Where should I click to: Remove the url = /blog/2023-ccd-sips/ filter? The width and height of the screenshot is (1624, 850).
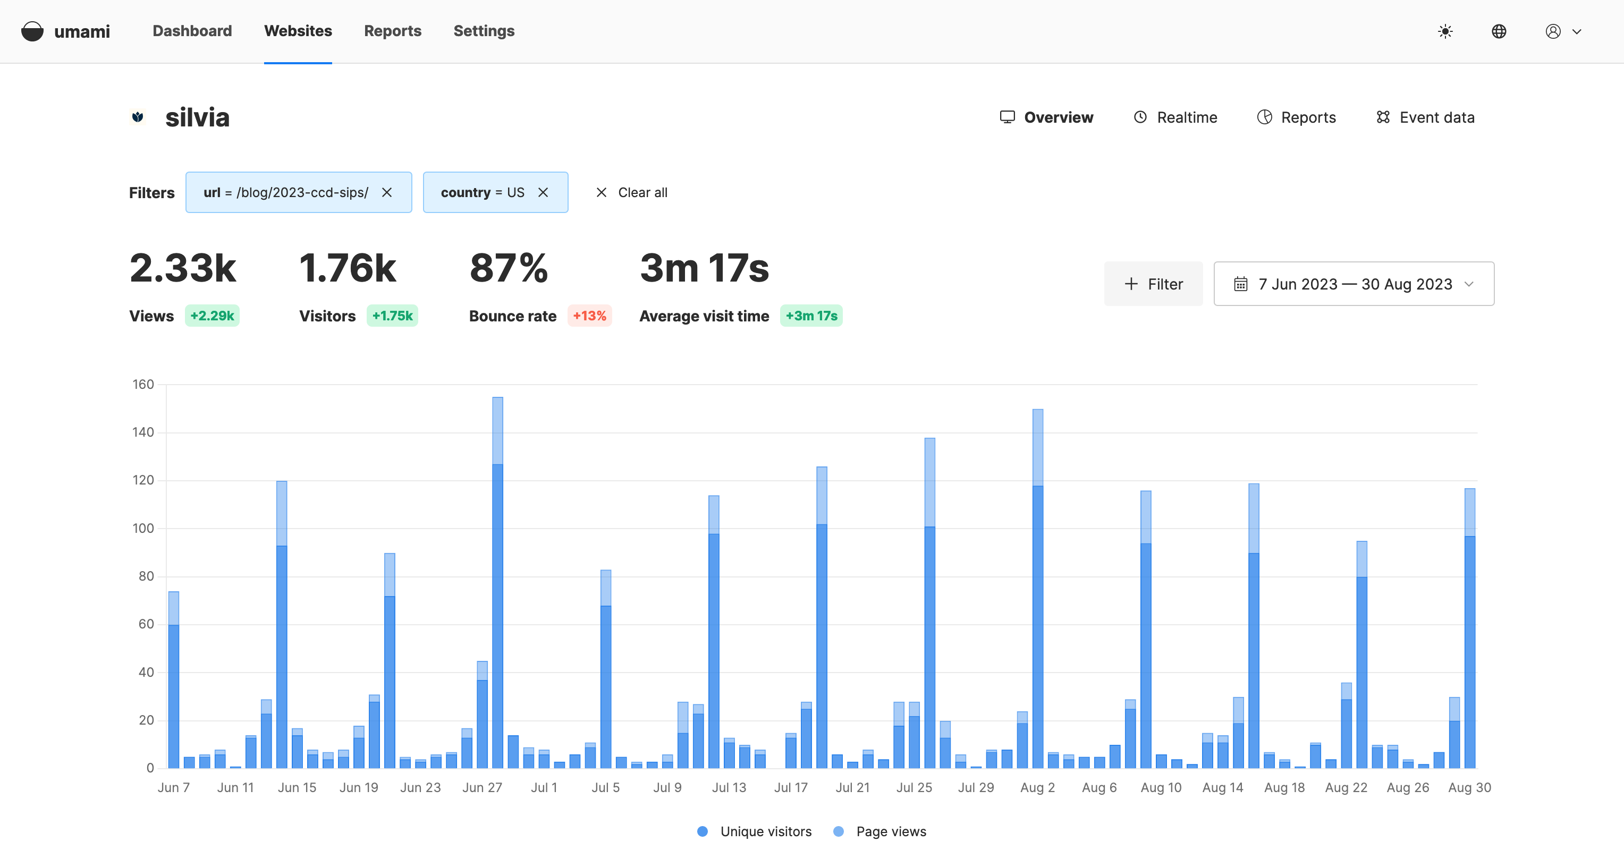[388, 193]
